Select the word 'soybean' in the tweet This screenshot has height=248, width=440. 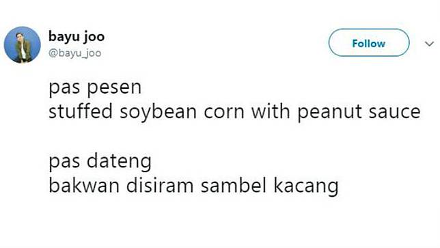159,113
